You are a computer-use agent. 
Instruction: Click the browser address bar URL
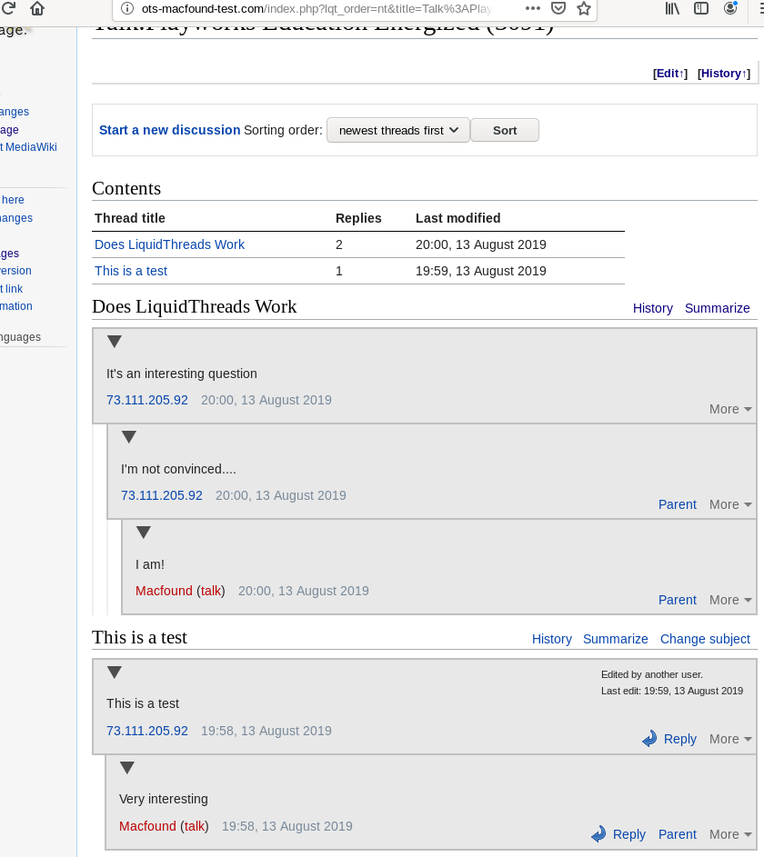318,9
